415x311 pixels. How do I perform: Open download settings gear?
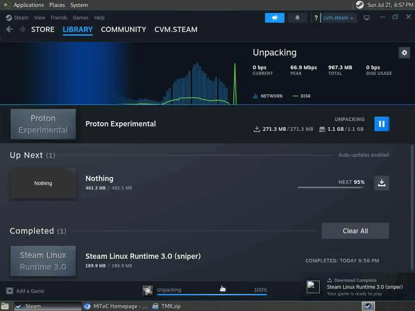pyautogui.click(x=404, y=53)
